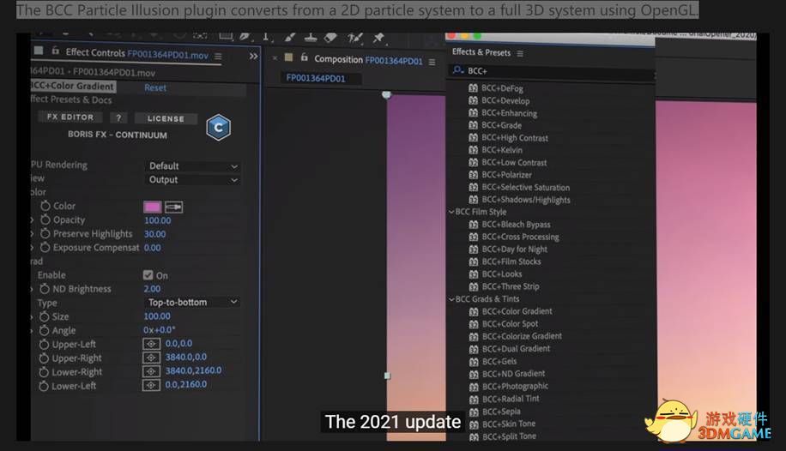The image size is (786, 451).
Task: Toggle Exposure Compensat stopwatch
Action: tap(45, 248)
